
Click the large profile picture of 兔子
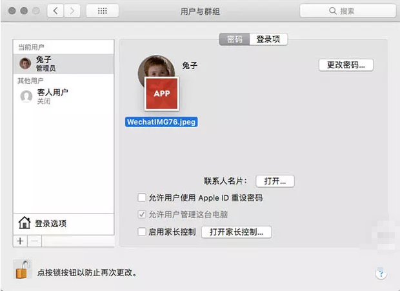coord(156,66)
